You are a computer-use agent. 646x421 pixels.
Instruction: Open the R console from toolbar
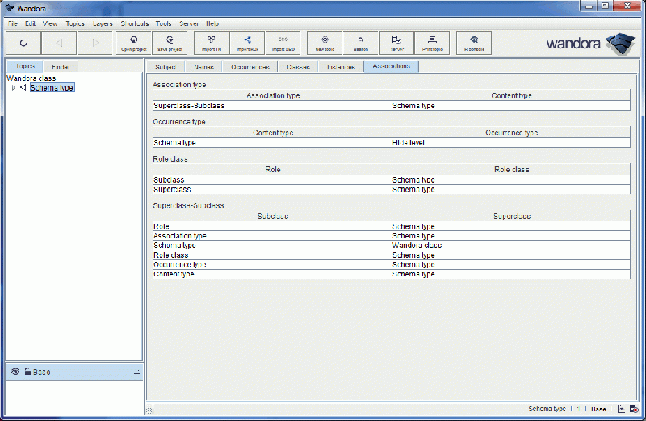[x=473, y=42]
